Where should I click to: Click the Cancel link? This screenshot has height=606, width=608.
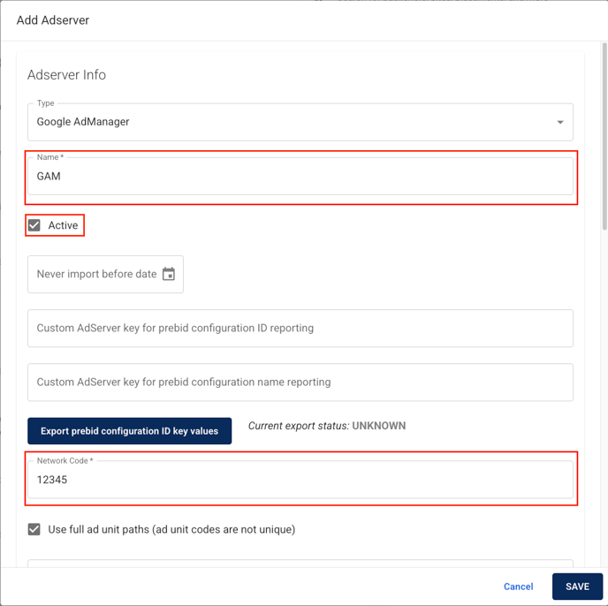tap(518, 587)
